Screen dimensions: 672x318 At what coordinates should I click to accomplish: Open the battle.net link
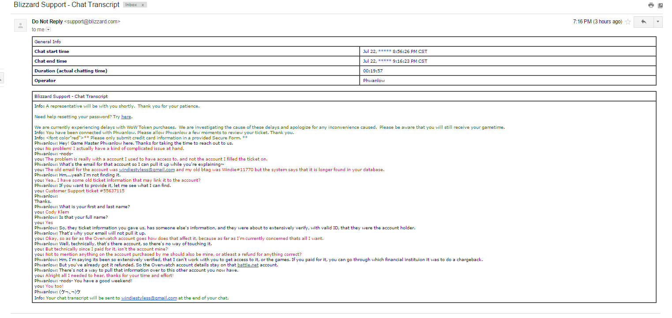[x=248, y=265]
